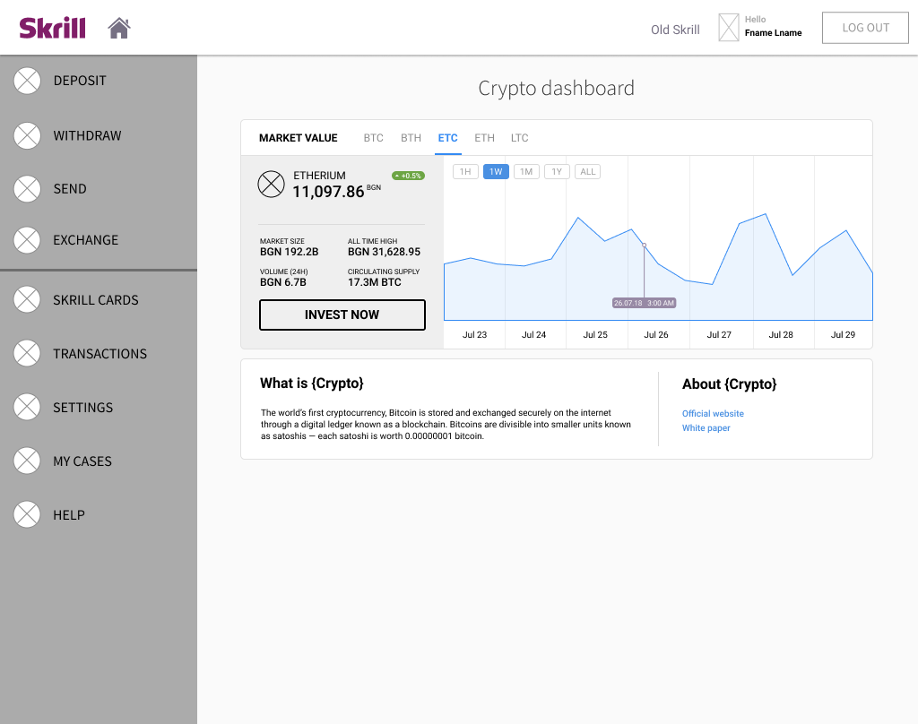Click the 26.07.18 3:00 AM tooltip
The image size is (918, 724).
tap(644, 303)
